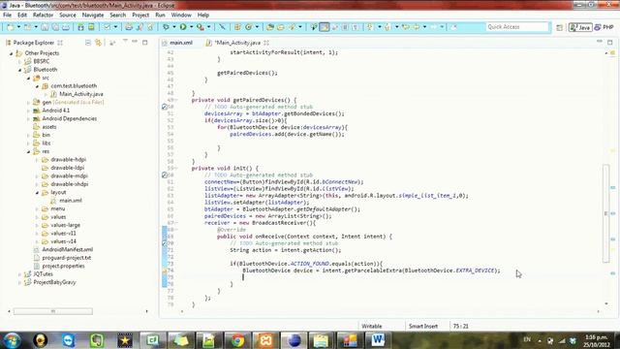Image resolution: width=620 pixels, height=349 pixels.
Task: Fold the getPairedDevices method in gutter
Action: (x=176, y=100)
